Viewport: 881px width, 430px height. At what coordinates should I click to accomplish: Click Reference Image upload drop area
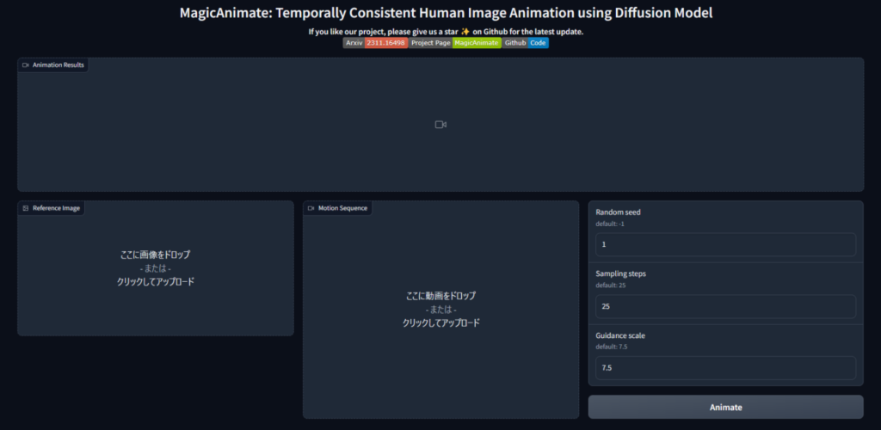tap(156, 268)
